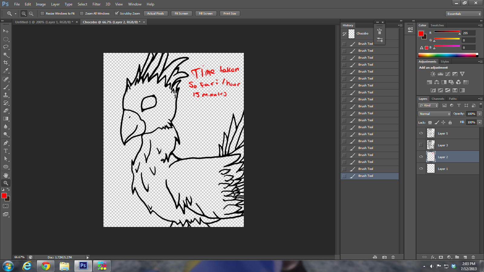Select the Spot Healing Brush tool
Image resolution: width=484 pixels, height=272 pixels.
(x=6, y=79)
